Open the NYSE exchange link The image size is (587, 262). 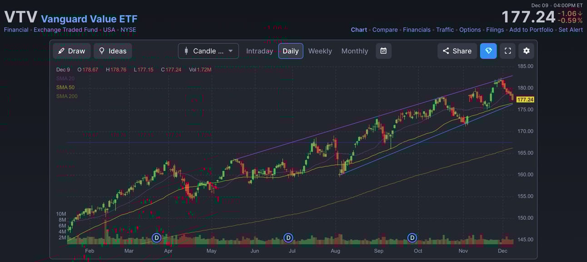128,30
